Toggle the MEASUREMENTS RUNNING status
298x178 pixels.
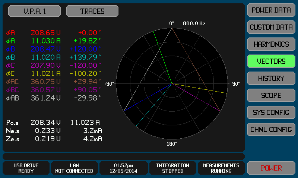point(221,168)
